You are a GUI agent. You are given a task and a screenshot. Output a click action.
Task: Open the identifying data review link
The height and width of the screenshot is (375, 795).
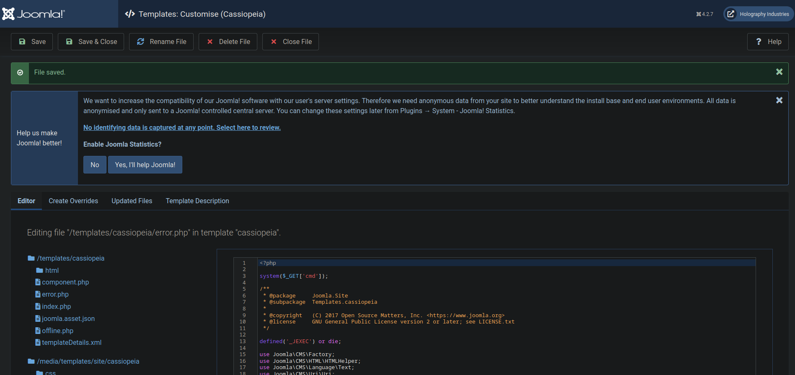182,127
